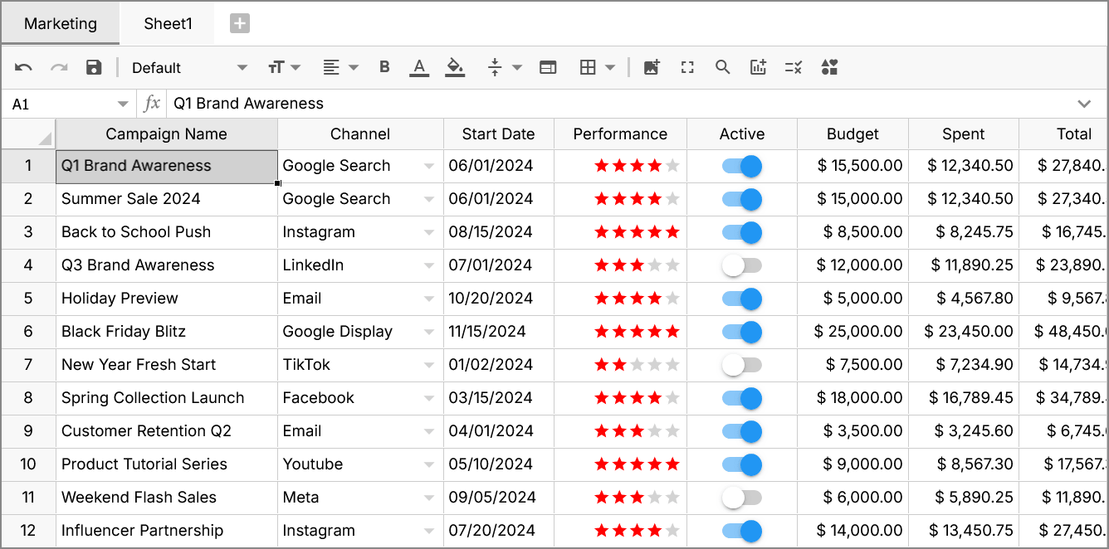Open channel dropdown for New Year Fresh Start

pos(428,365)
